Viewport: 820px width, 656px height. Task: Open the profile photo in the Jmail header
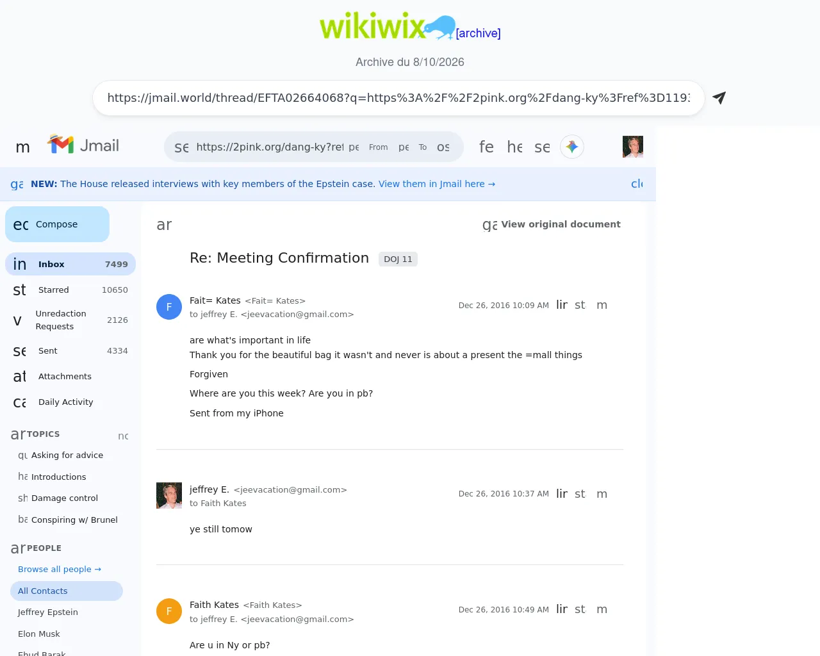tap(633, 147)
